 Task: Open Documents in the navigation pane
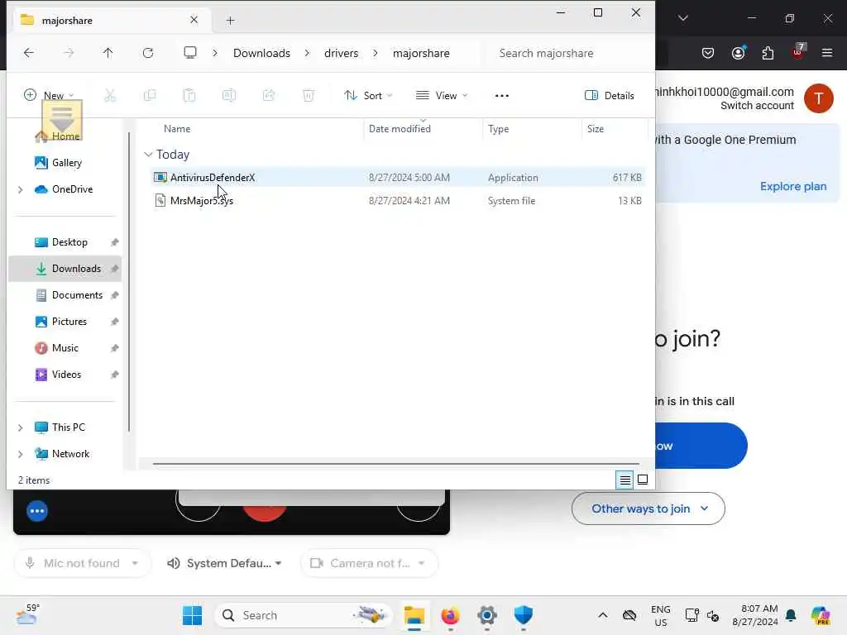(77, 295)
